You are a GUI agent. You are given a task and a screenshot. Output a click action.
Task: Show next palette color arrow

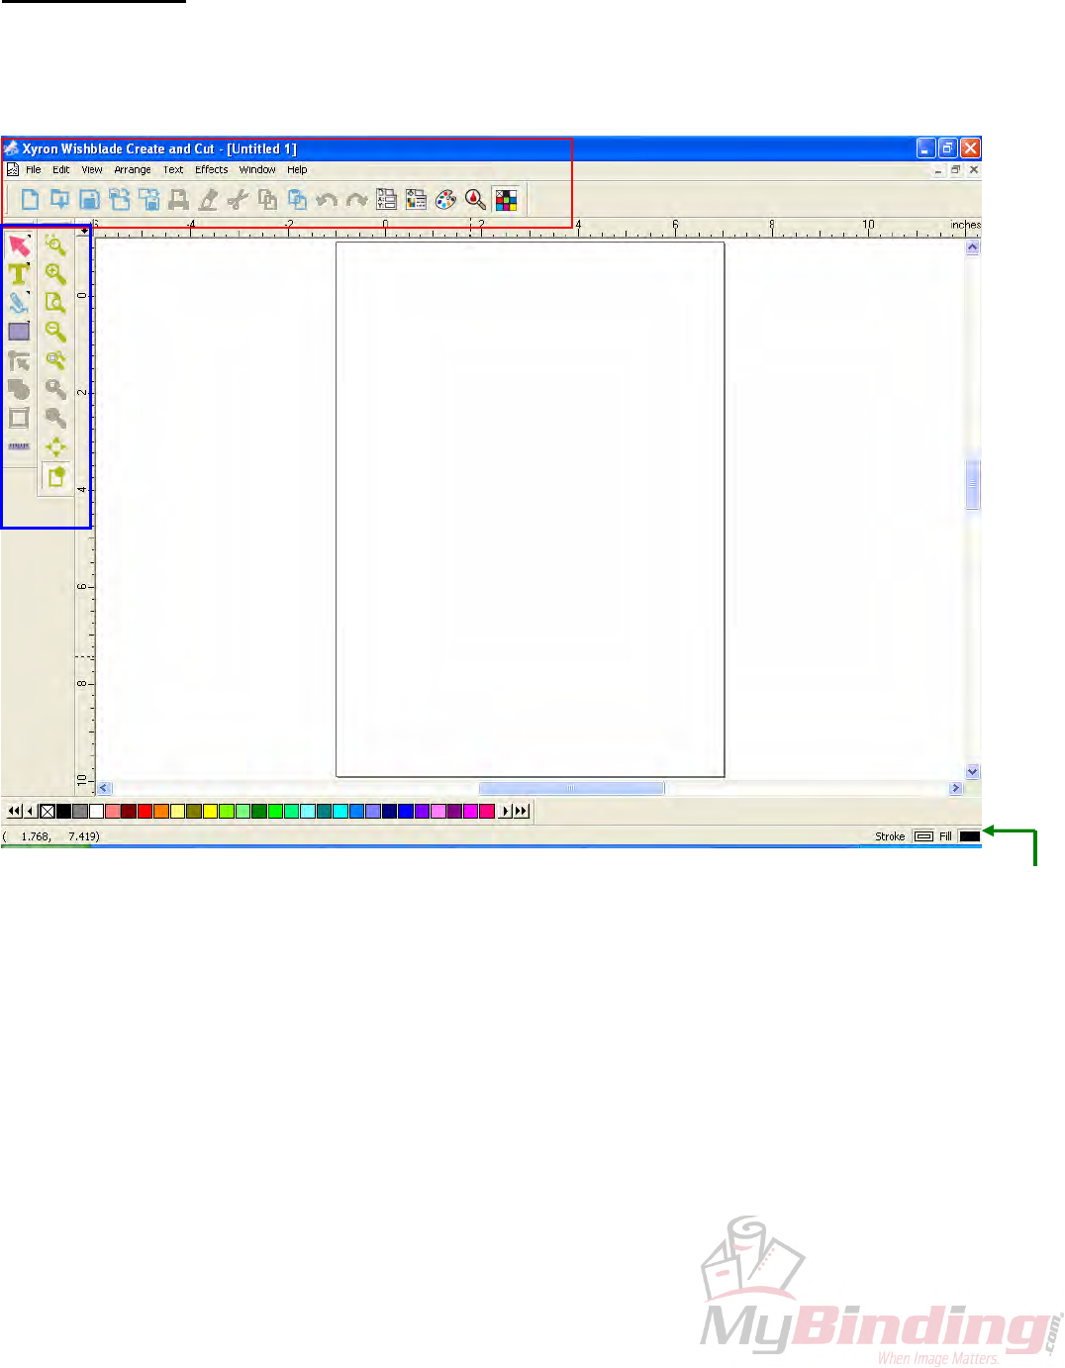click(505, 811)
